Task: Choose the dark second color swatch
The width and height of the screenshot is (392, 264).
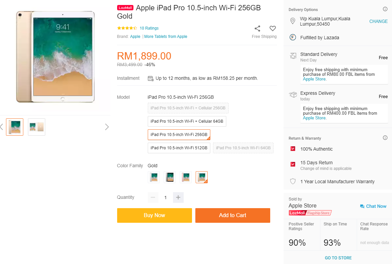Action: pos(170,177)
